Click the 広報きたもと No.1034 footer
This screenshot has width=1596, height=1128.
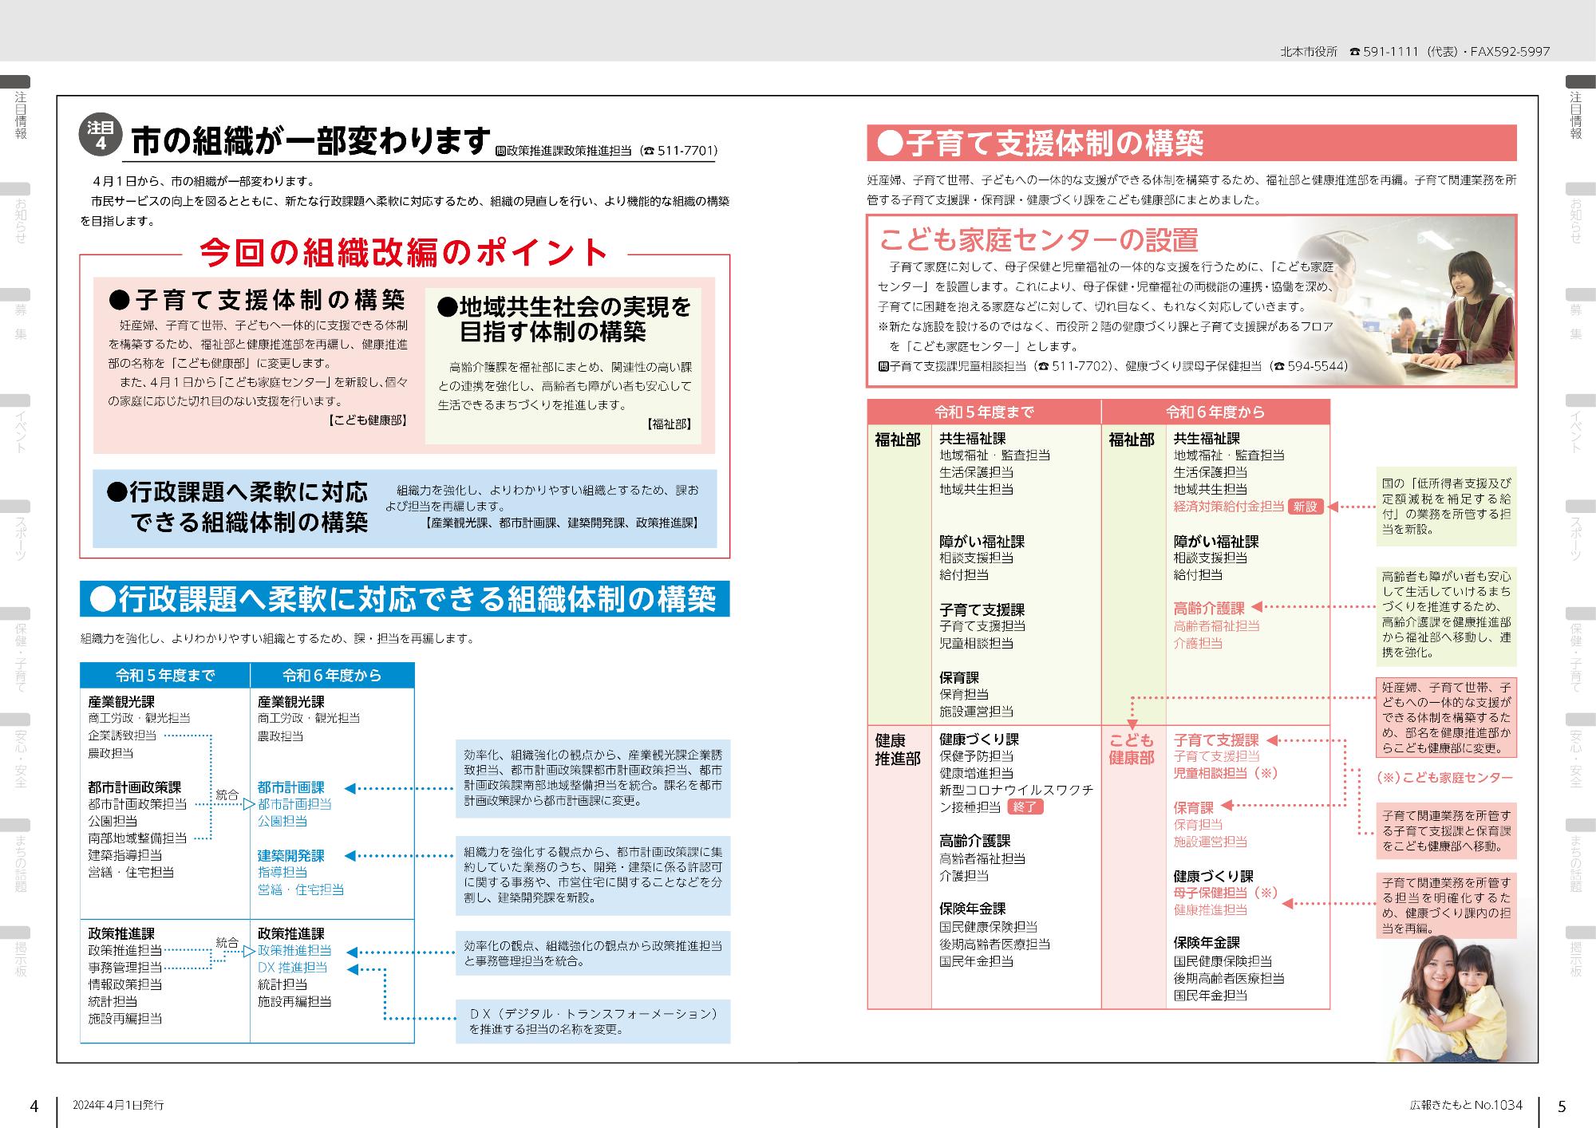1466,1105
